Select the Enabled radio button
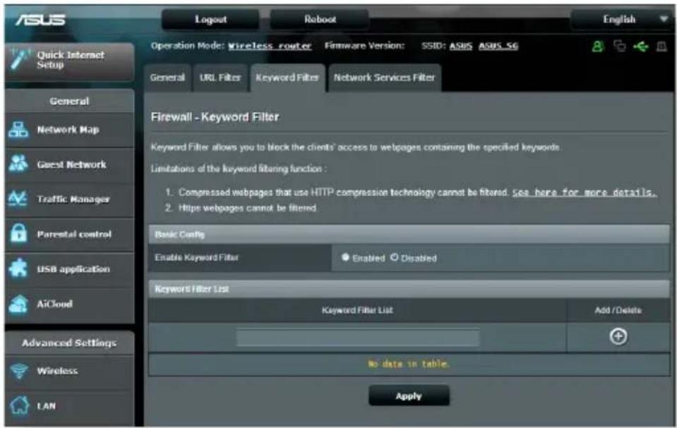The width and height of the screenshot is (677, 428). pyautogui.click(x=345, y=257)
